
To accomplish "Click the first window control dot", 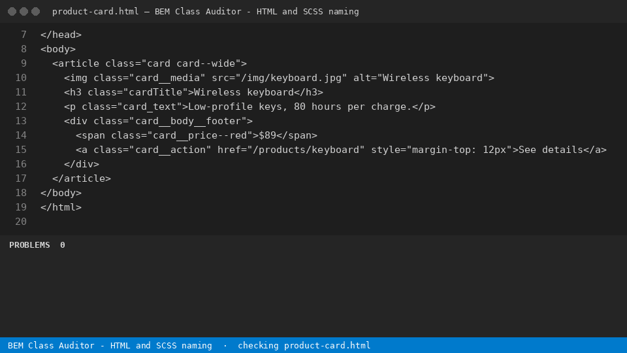I will pyautogui.click(x=12, y=12).
